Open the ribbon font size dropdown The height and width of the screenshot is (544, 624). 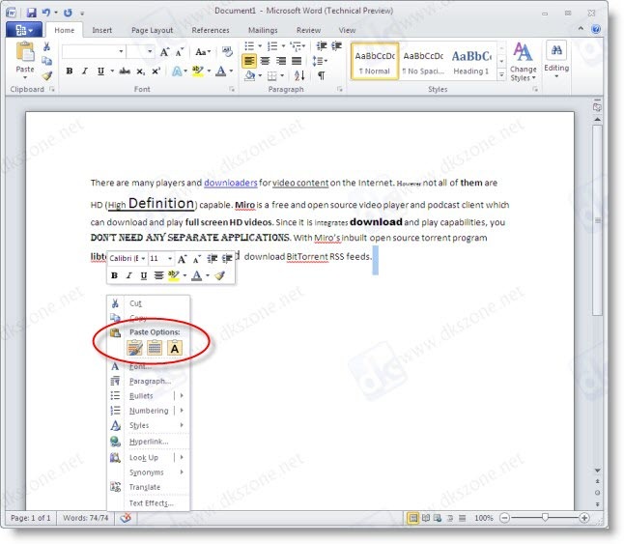coord(150,52)
